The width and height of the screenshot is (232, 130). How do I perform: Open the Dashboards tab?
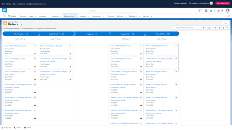tap(133, 16)
